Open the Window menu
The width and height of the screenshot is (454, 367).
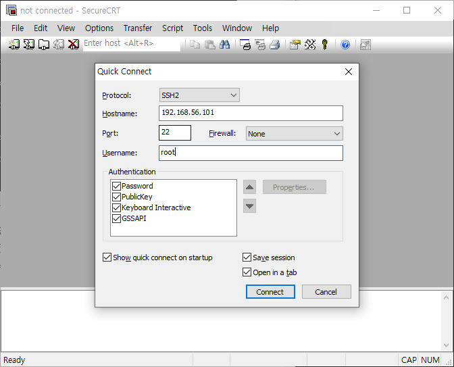pos(237,28)
